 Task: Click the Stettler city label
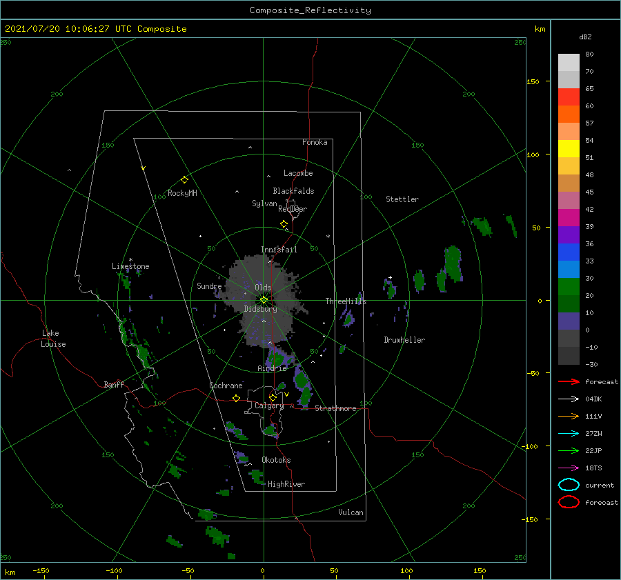click(402, 199)
